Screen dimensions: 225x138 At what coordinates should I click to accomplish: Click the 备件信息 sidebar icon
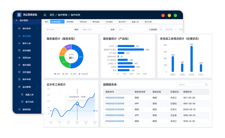tap(19, 36)
